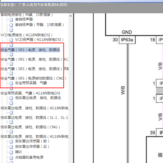Open child item 倒车雷达电源、接地、数据线
The image size is (163, 163).
click(38, 98)
